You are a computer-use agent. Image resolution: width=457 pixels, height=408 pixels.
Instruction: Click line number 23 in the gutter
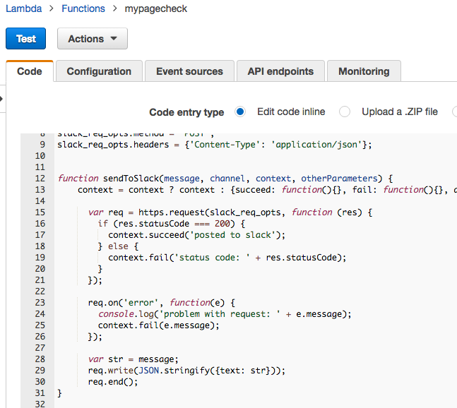pos(40,303)
